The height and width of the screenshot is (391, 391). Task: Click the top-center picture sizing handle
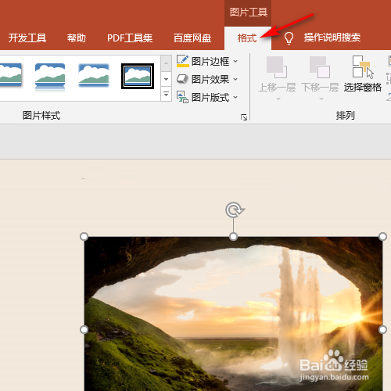pyautogui.click(x=233, y=237)
